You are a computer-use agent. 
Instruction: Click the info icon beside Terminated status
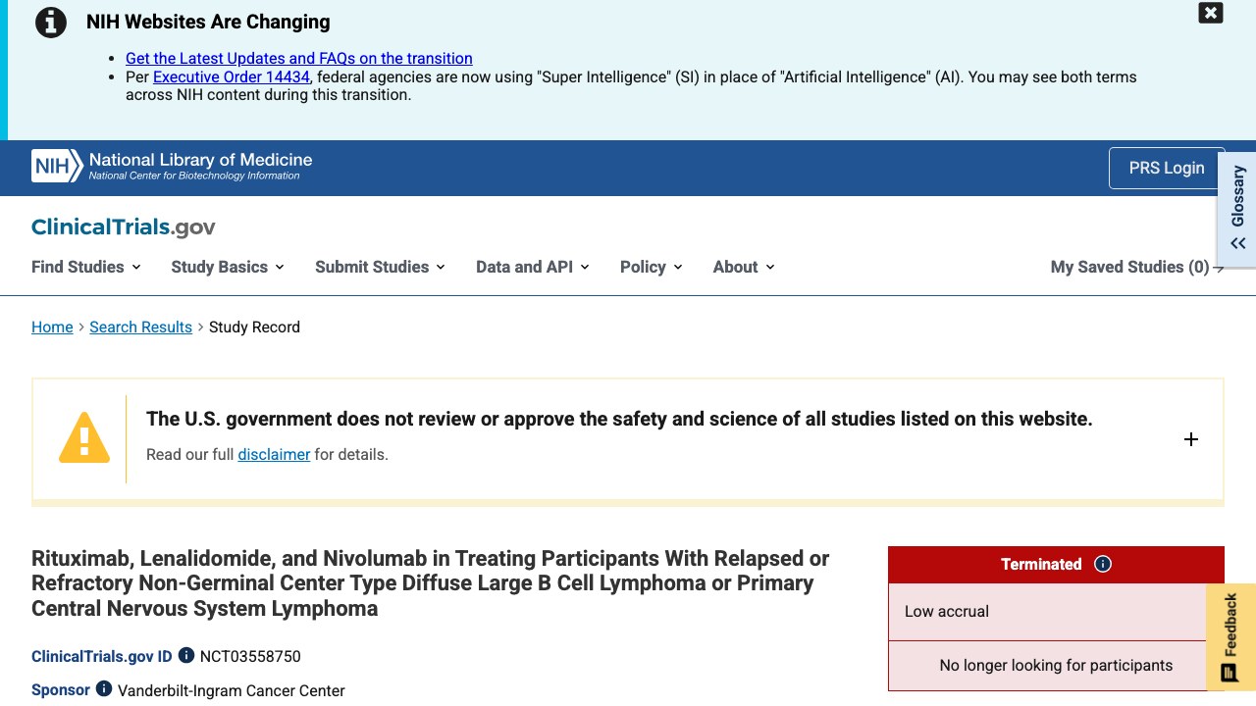pyautogui.click(x=1103, y=564)
